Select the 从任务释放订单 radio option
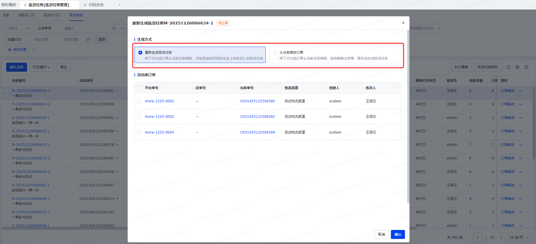Viewport: 536px width, 244px height. (275, 53)
